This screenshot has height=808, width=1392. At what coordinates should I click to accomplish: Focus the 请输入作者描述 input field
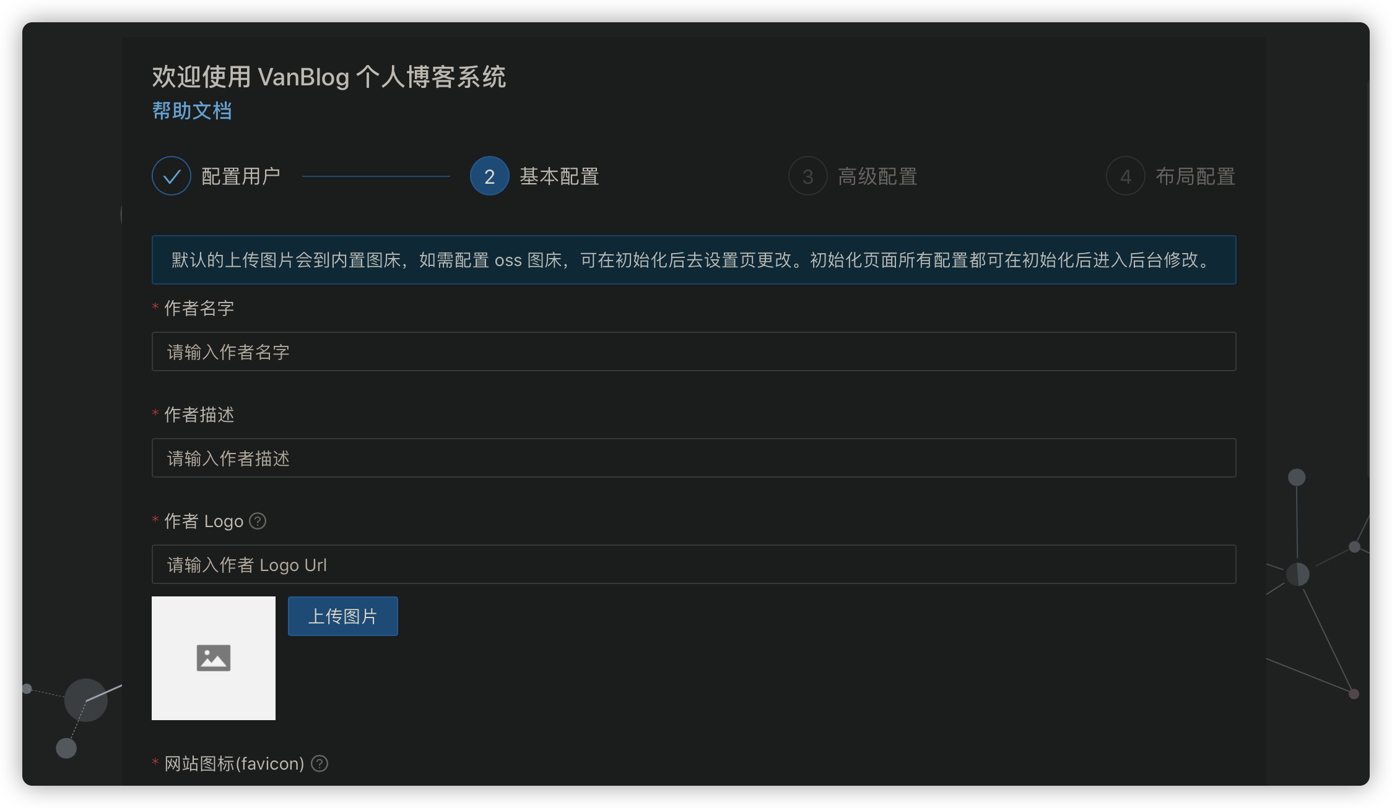(694, 458)
